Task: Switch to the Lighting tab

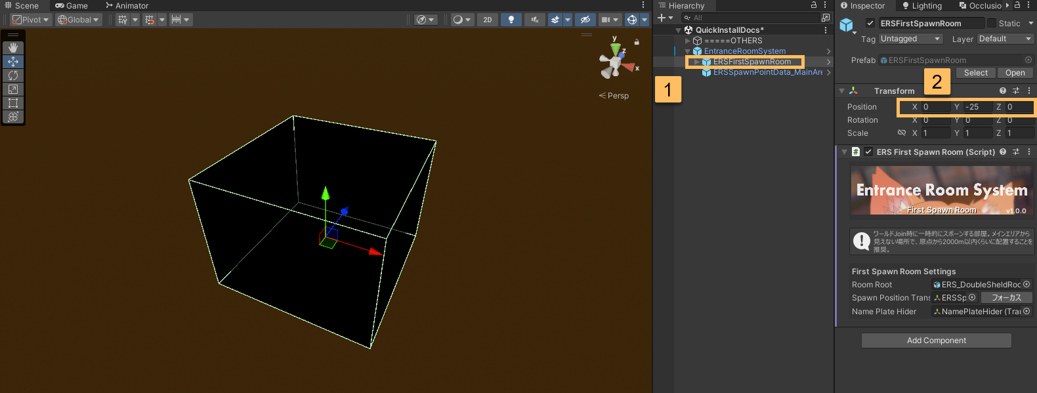Action: tap(921, 6)
